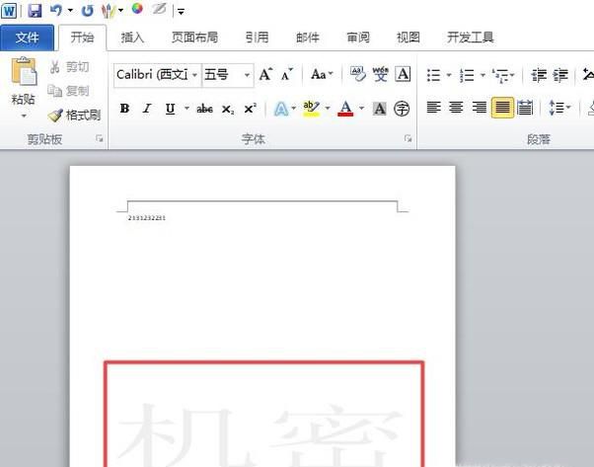Click the Numbering list icon

(x=467, y=75)
